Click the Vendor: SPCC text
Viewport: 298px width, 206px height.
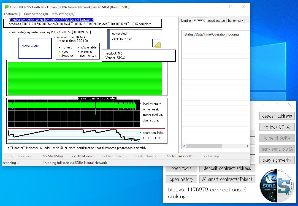[115, 58]
